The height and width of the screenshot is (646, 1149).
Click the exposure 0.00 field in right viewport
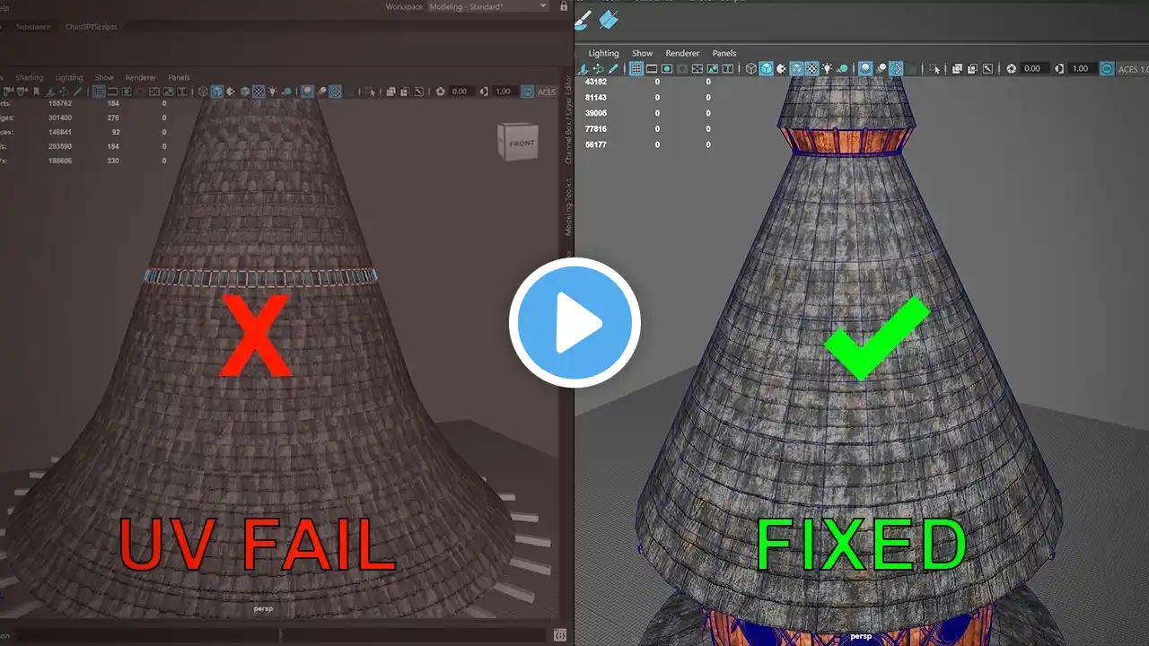click(1032, 69)
